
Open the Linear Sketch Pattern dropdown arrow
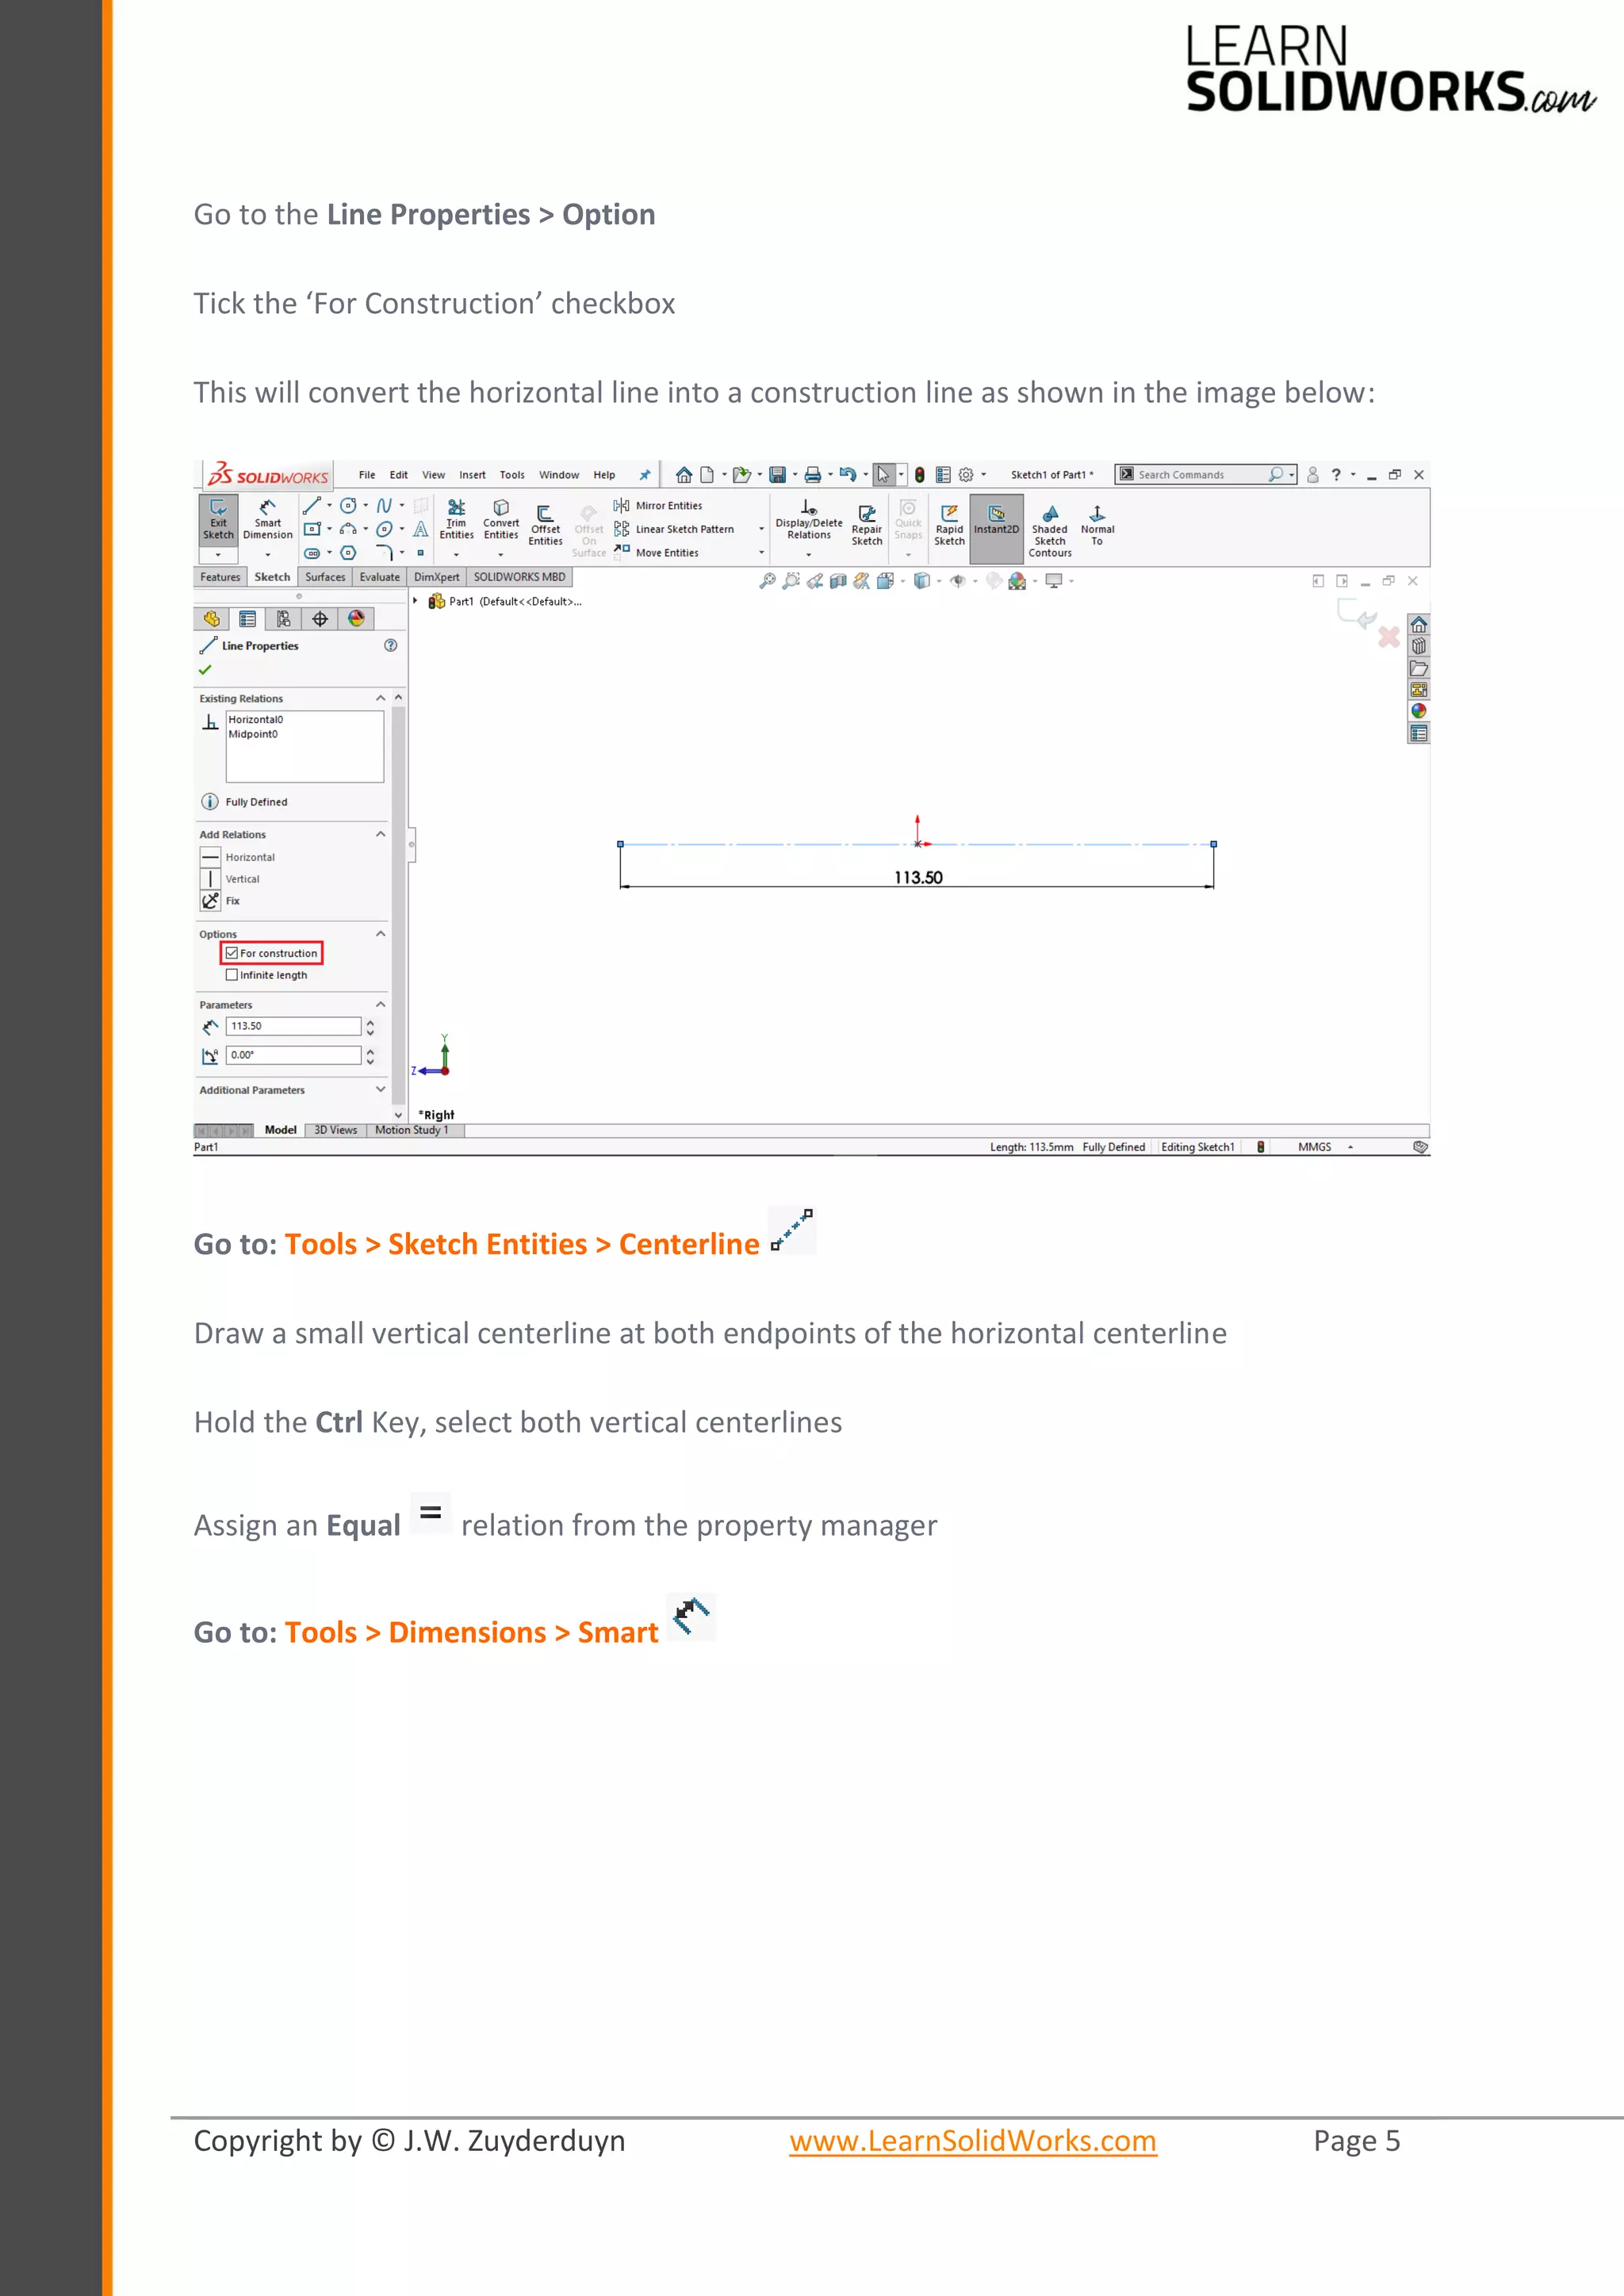point(761,529)
